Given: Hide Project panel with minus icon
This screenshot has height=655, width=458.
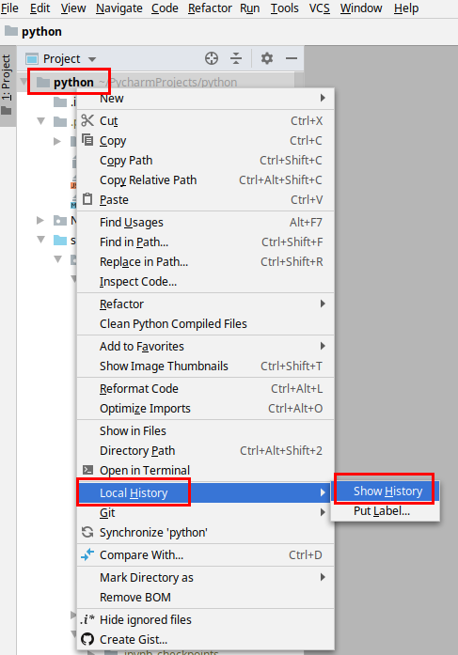Looking at the screenshot, I should coord(292,58).
